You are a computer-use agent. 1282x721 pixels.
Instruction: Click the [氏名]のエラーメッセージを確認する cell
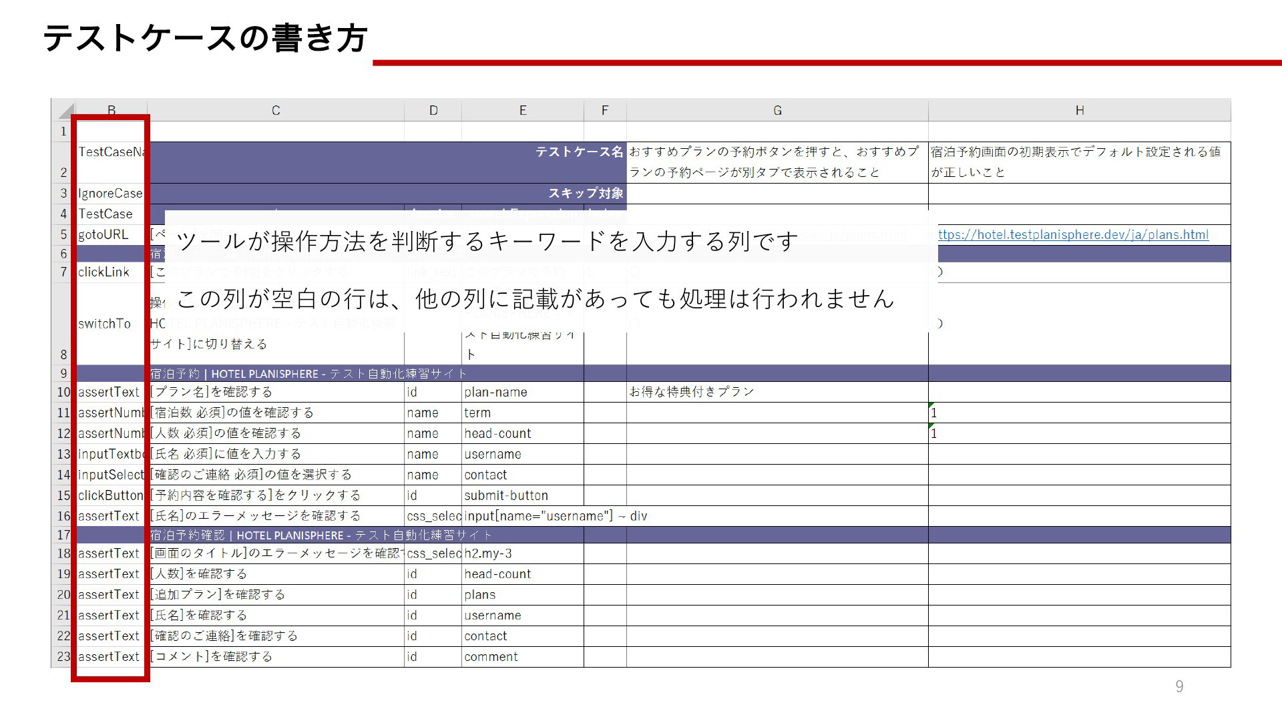[276, 516]
